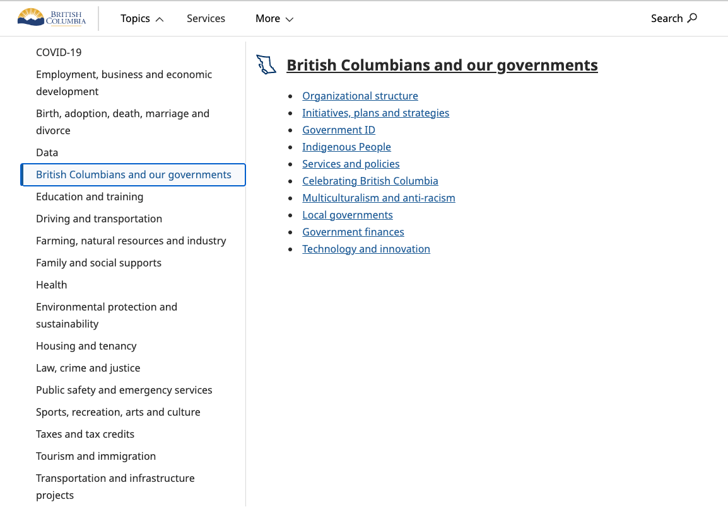Click the British Columbia government logo
The width and height of the screenshot is (728, 519).
(x=50, y=18)
